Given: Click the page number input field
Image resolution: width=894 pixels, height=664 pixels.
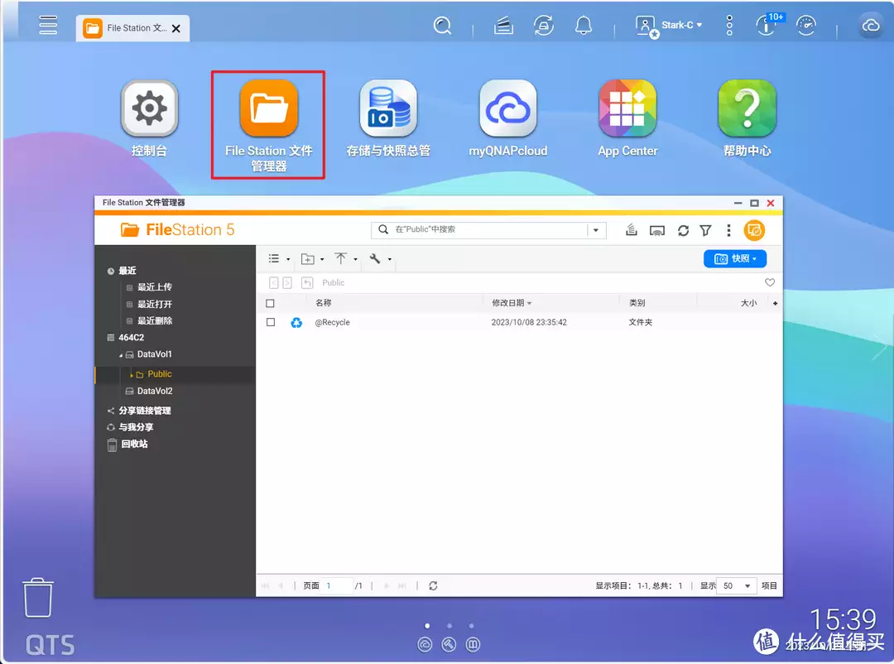Looking at the screenshot, I should tap(337, 586).
